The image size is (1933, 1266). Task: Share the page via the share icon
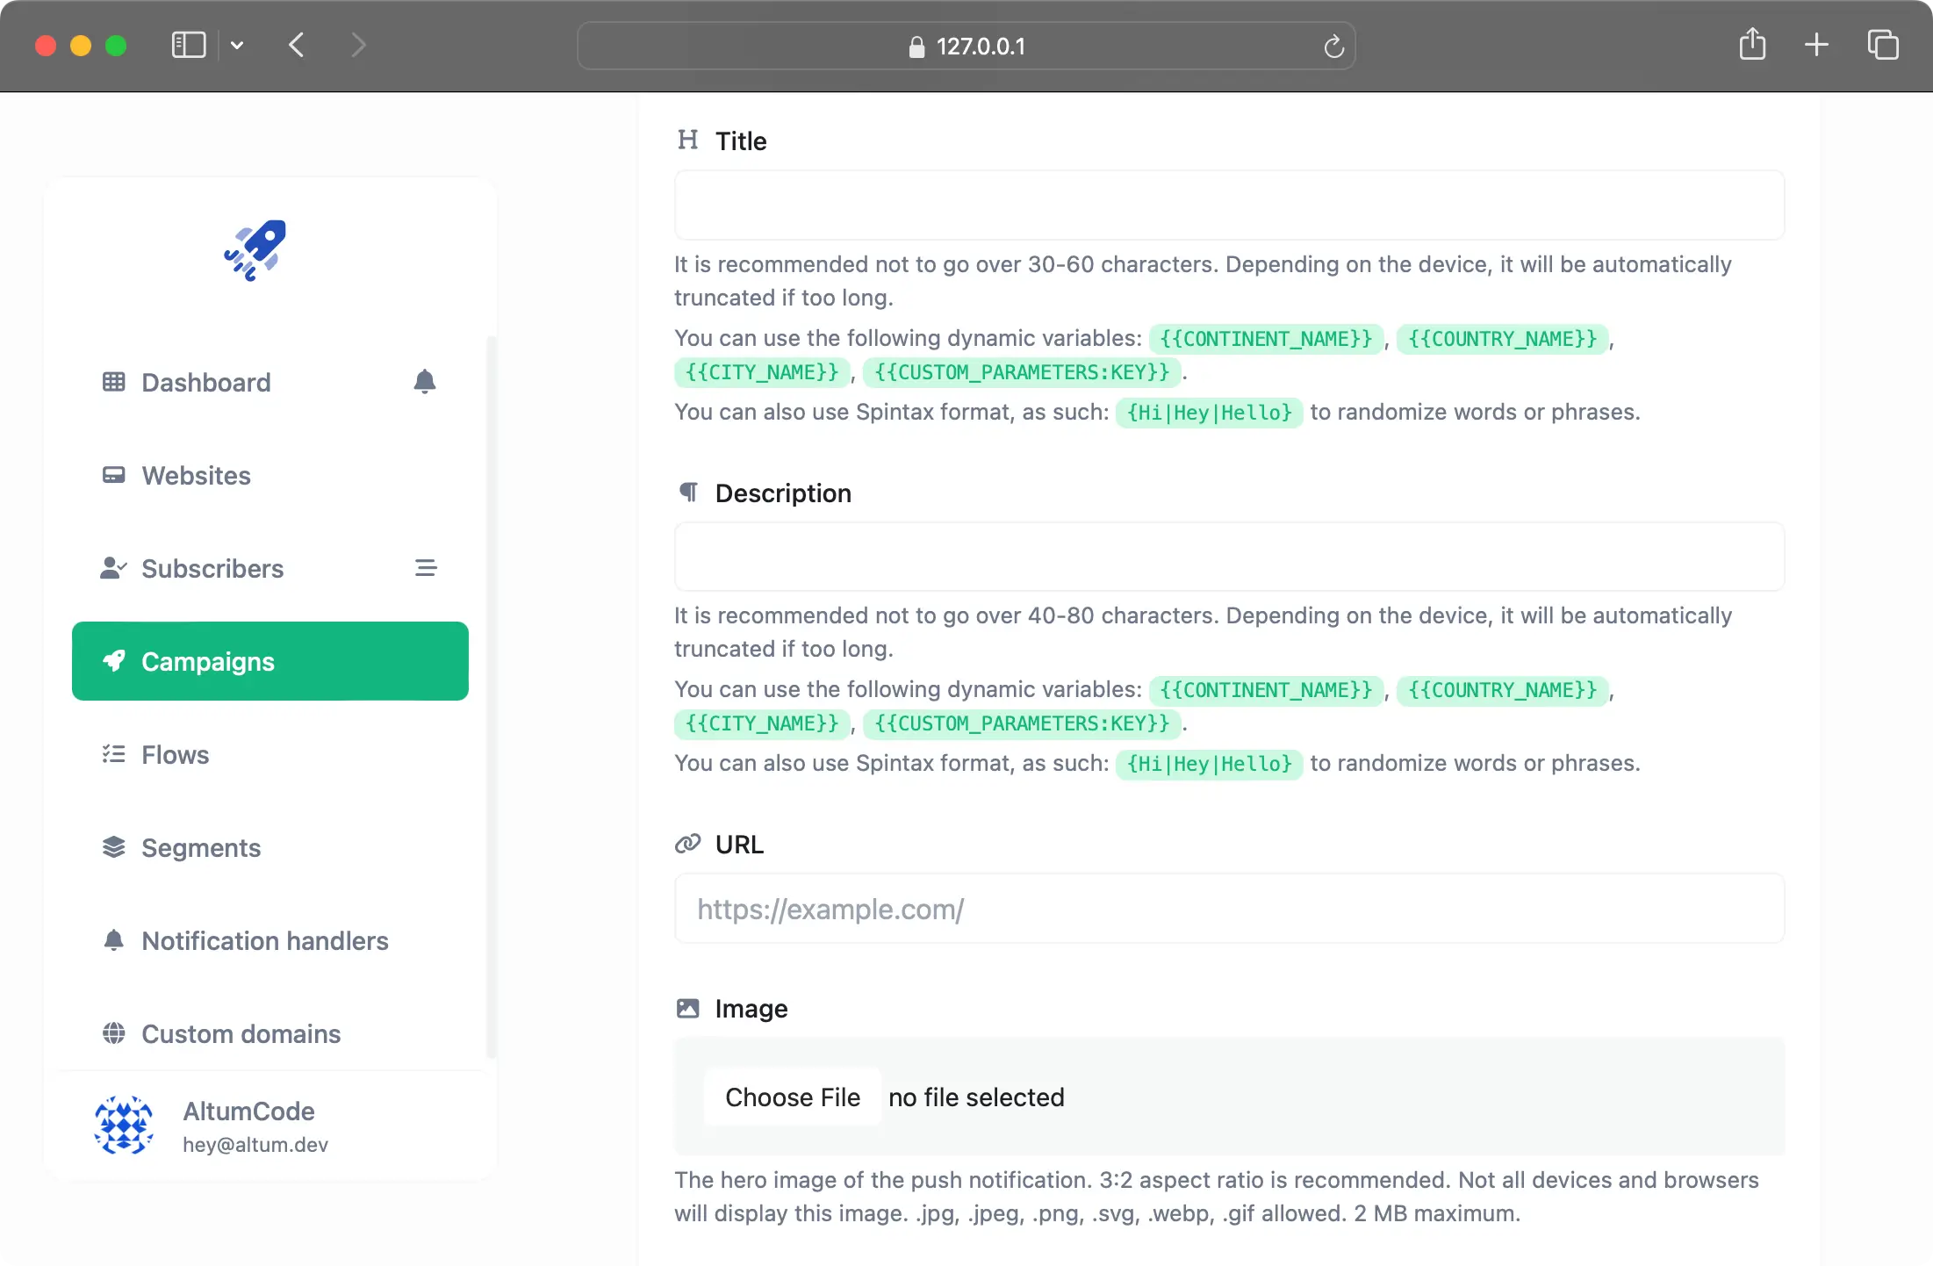1752,44
